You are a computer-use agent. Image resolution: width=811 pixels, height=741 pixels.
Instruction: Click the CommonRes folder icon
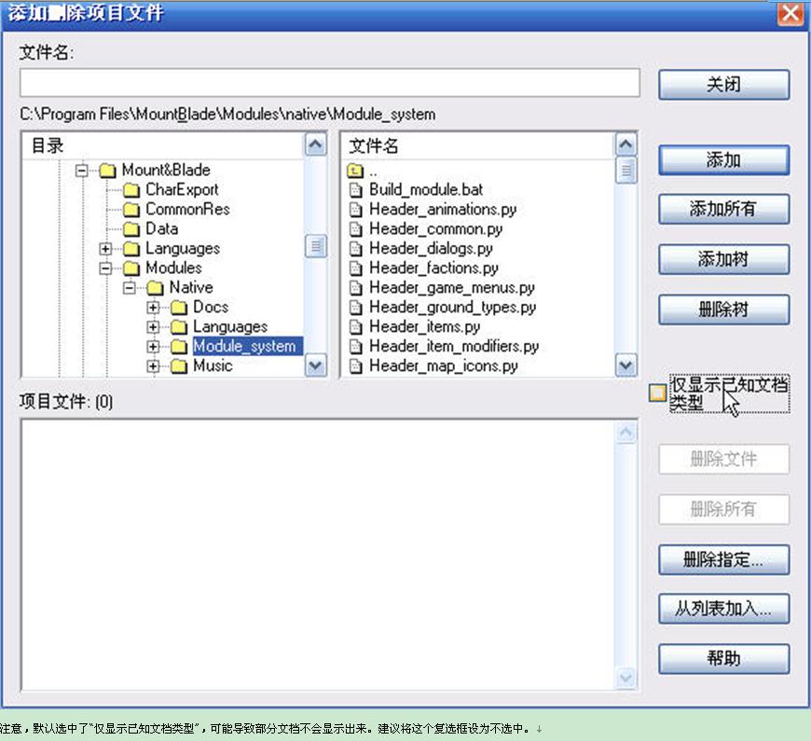[x=131, y=209]
